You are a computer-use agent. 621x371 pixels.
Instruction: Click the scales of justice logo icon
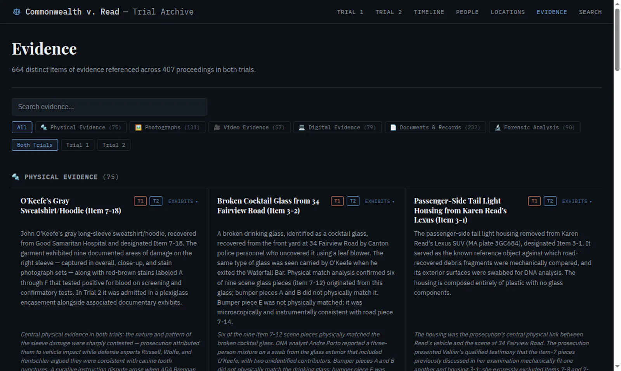[x=16, y=12]
